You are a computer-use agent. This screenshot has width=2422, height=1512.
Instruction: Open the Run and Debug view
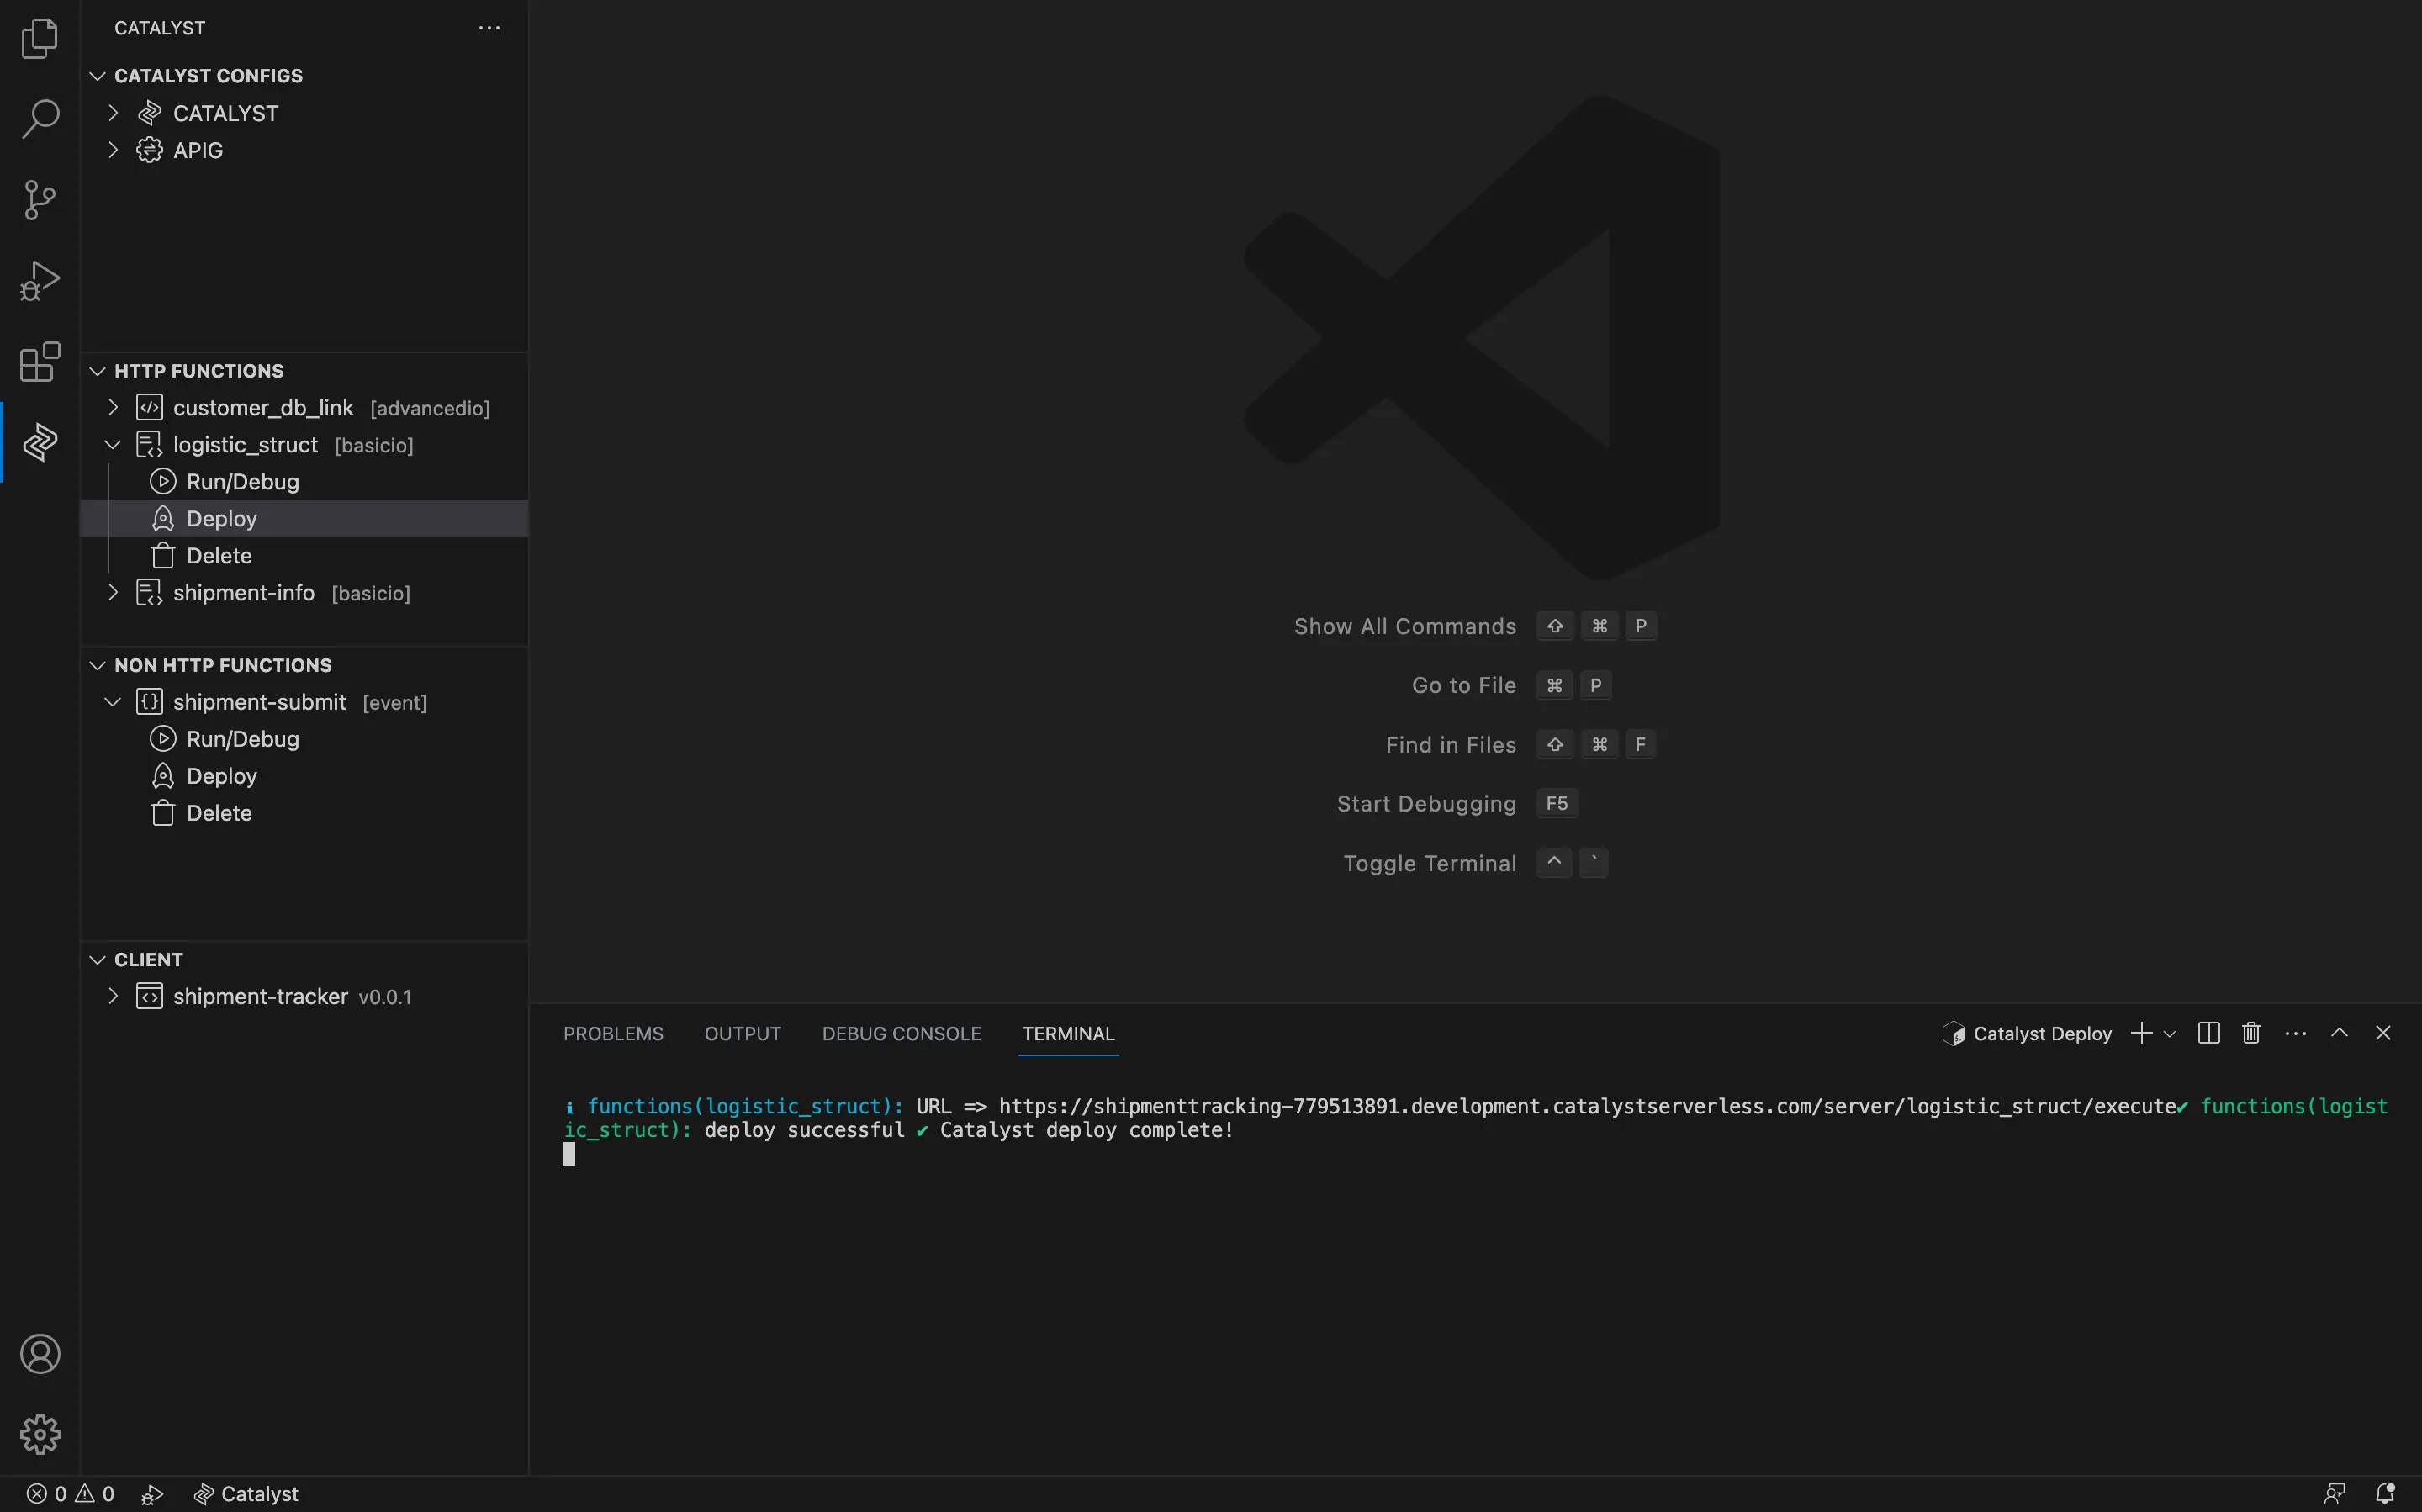(x=40, y=281)
